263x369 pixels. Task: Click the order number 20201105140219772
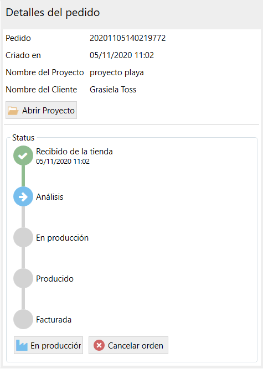(127, 38)
